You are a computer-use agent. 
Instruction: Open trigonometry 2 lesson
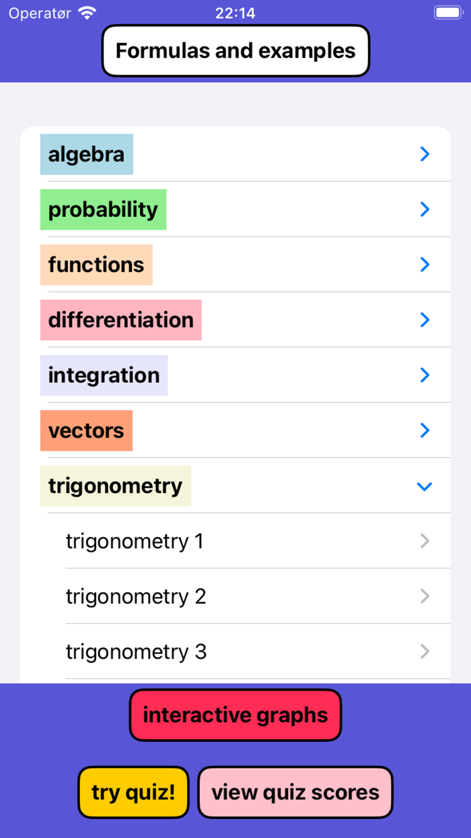(136, 596)
